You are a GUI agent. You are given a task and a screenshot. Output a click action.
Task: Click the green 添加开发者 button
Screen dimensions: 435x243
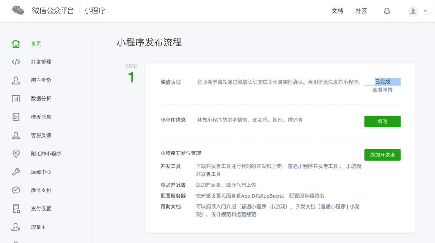[x=382, y=155]
